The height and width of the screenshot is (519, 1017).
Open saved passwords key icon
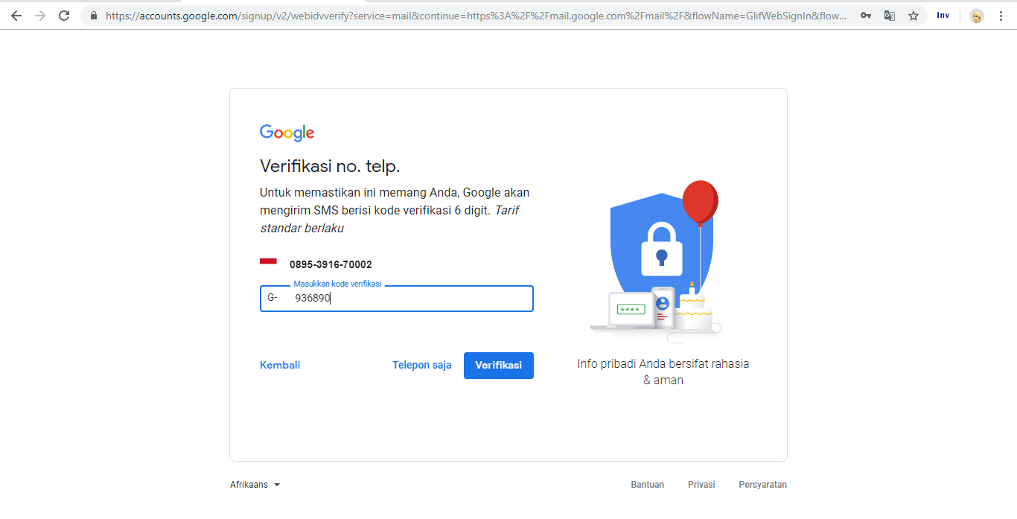[866, 16]
